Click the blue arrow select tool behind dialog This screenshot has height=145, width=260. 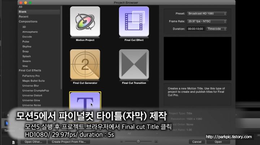point(7,123)
